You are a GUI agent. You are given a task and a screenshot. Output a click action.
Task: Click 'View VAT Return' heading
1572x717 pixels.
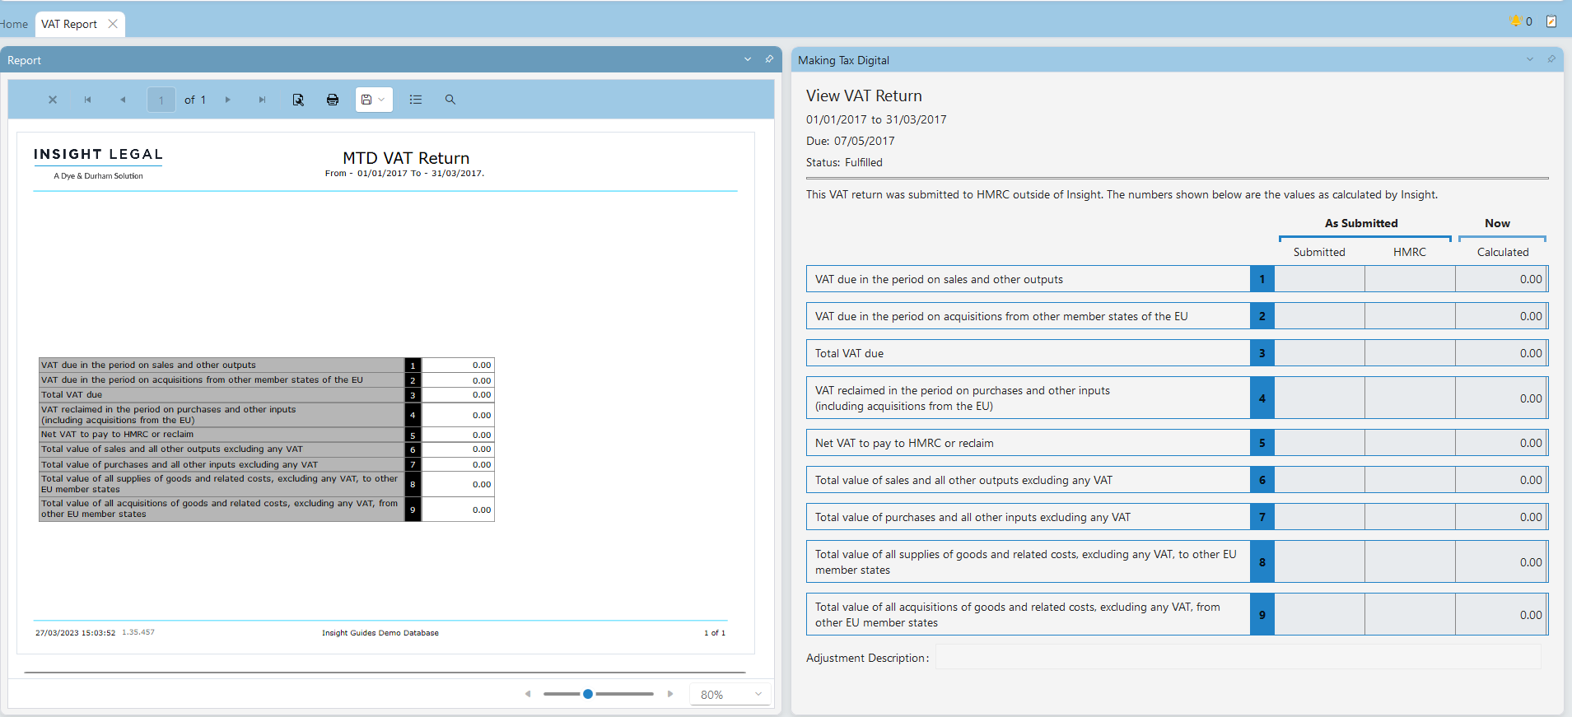tap(864, 95)
